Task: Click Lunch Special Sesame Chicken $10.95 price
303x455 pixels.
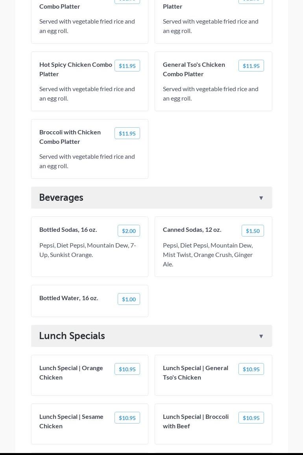Action: point(127,418)
